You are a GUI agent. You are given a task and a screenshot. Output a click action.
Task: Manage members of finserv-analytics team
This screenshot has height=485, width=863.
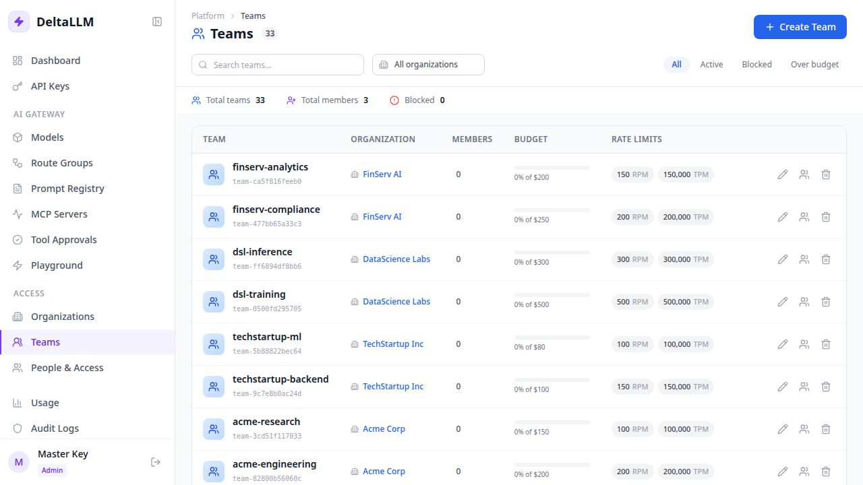(804, 174)
